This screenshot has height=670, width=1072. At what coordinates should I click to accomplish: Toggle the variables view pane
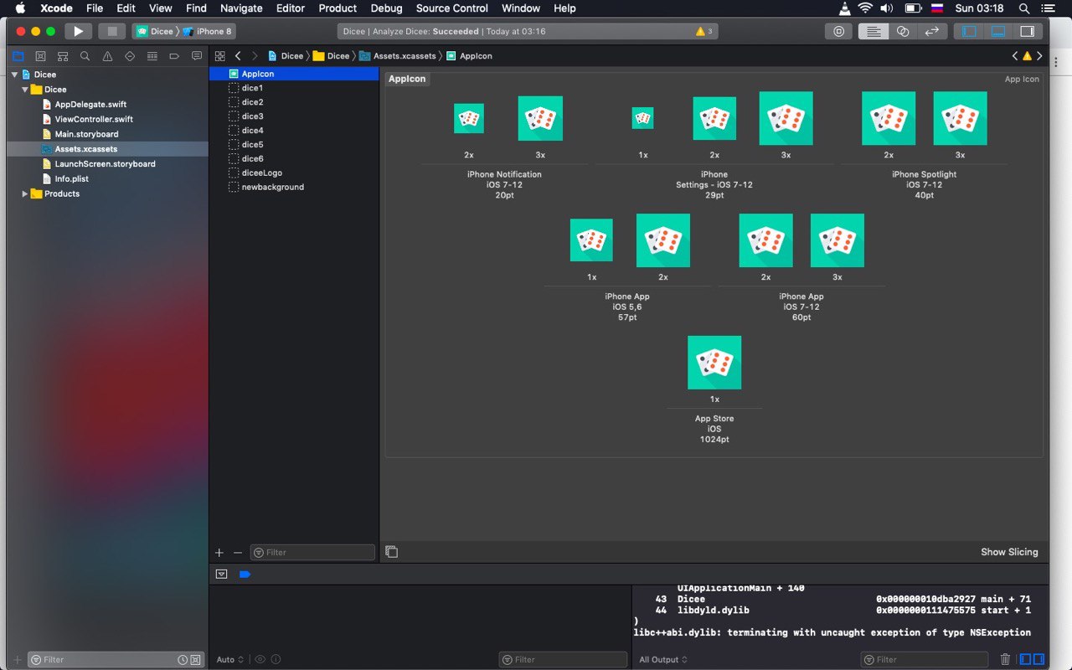pos(1027,659)
